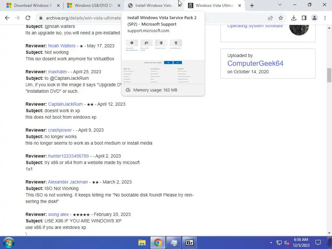Open reviewer hunter12233456789 profile

point(68,156)
